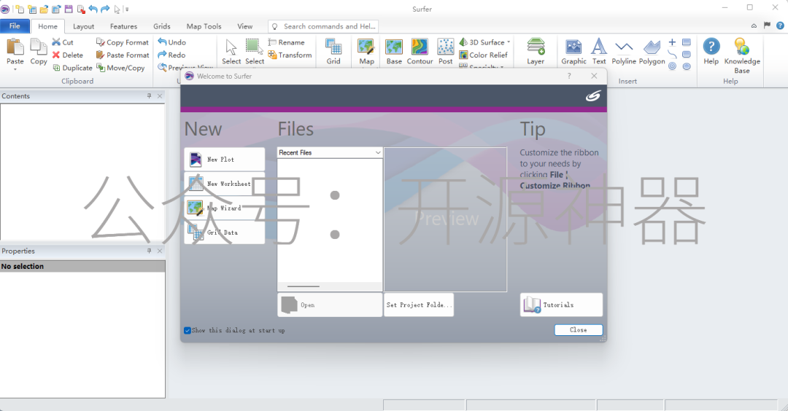788x411 pixels.
Task: Click the Delete red X command
Action: coord(68,55)
